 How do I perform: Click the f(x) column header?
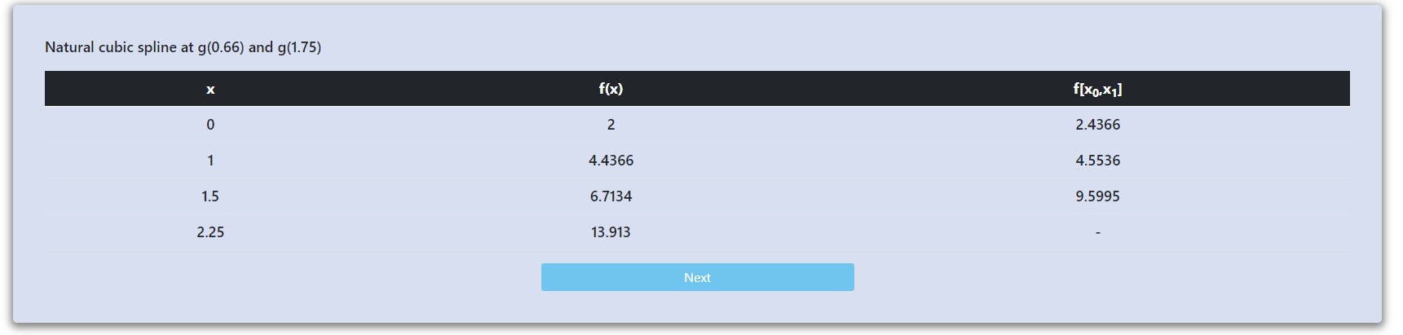611,89
